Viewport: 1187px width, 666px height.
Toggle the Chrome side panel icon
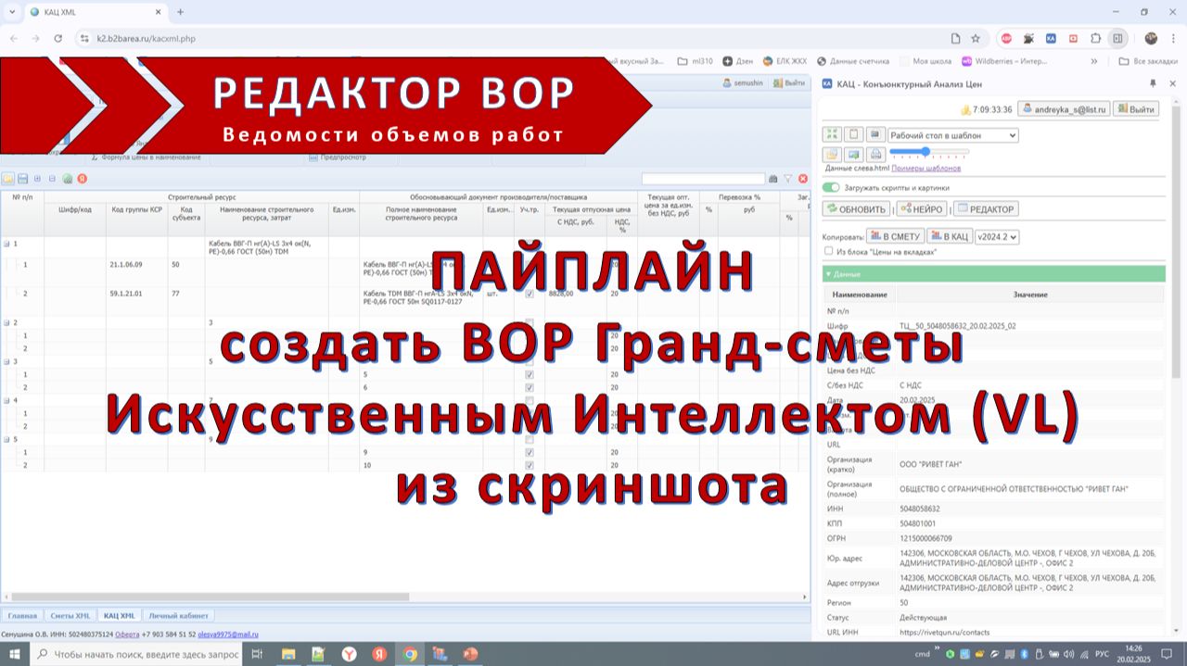click(1118, 39)
